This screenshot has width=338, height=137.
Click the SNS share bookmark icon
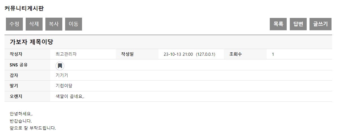click(x=60, y=66)
